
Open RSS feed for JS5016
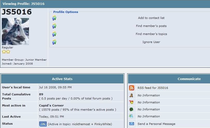click(153, 88)
